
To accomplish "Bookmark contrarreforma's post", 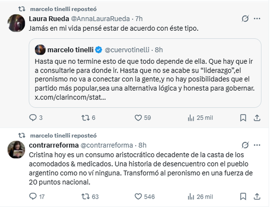I will 243,196.
